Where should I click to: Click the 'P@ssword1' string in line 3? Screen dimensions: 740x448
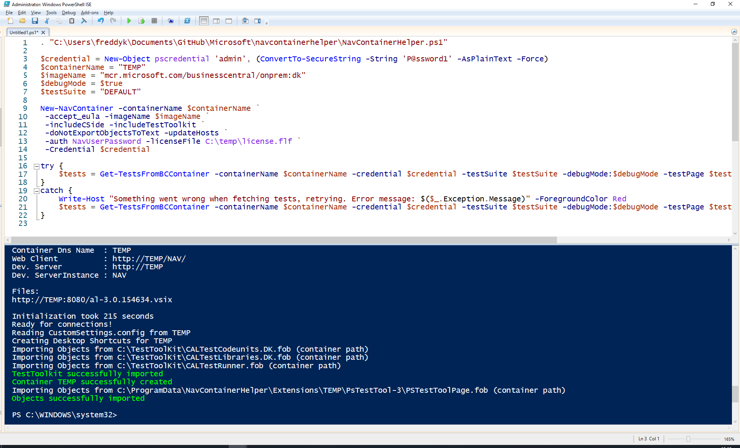click(x=427, y=59)
